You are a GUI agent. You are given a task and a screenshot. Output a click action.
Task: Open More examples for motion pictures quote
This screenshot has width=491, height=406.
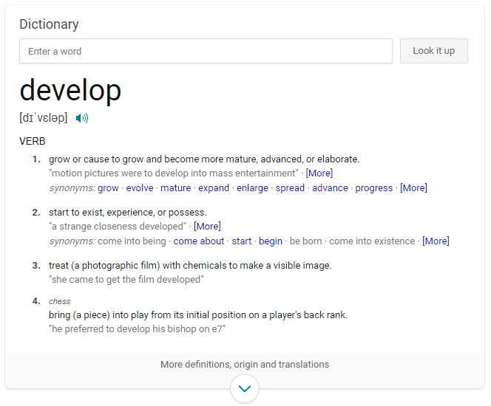click(x=319, y=173)
